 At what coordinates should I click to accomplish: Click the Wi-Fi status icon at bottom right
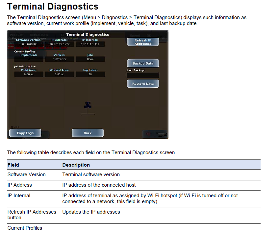148,134
